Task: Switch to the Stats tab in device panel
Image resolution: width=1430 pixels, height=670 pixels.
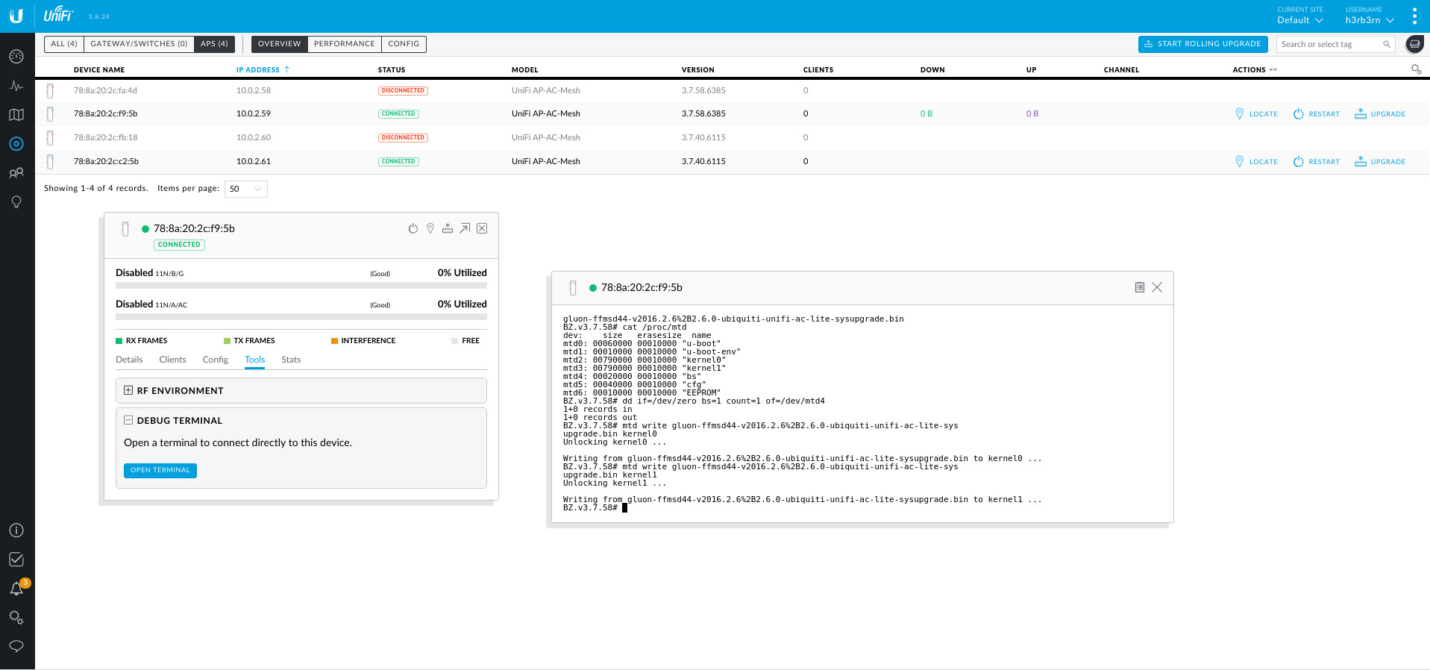Action: click(x=291, y=360)
